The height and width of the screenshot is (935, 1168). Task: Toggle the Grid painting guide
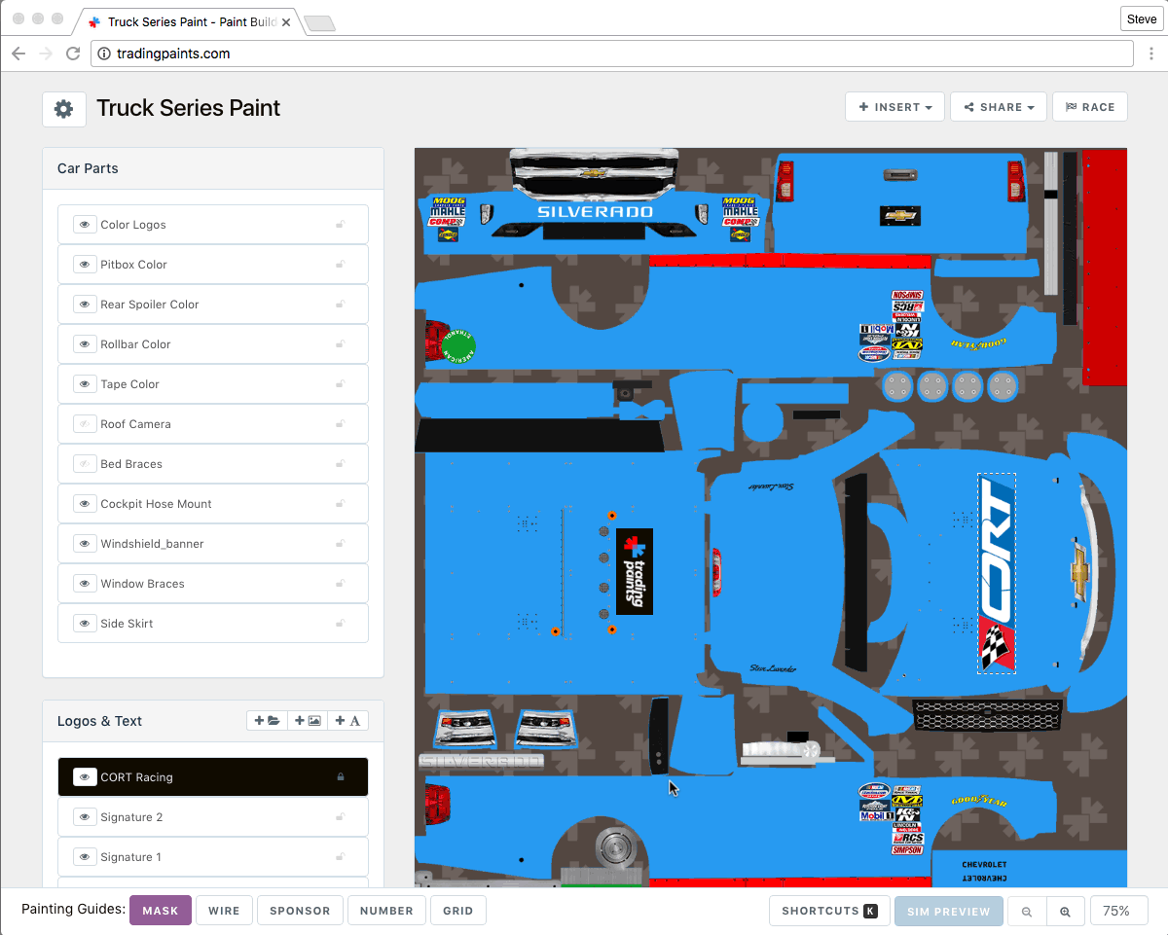point(458,911)
